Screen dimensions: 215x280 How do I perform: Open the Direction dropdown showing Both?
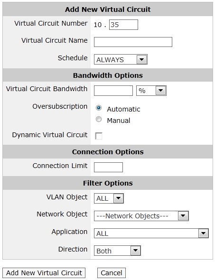[x=117, y=251]
